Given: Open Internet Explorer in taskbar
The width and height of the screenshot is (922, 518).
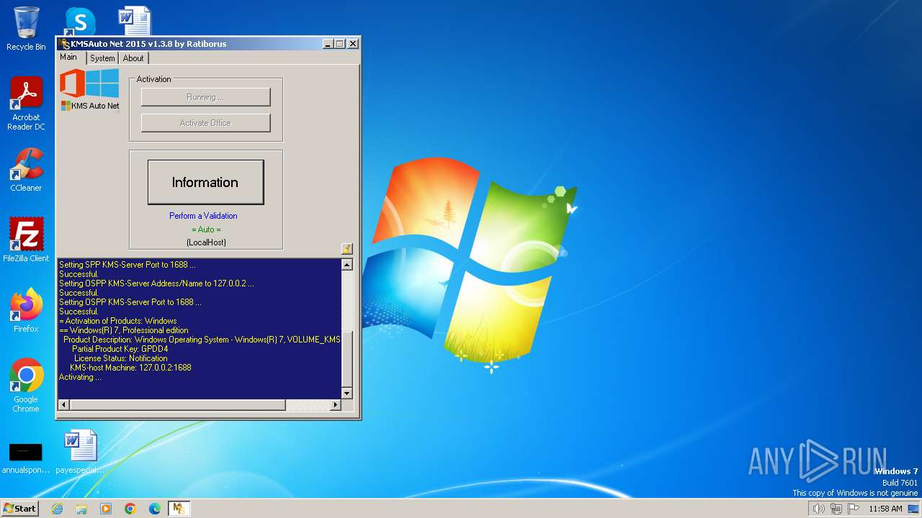Looking at the screenshot, I should click(x=57, y=509).
